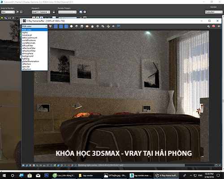Click first icon on VFB bottom toolbar
The width and height of the screenshot is (224, 179).
tap(23, 165)
